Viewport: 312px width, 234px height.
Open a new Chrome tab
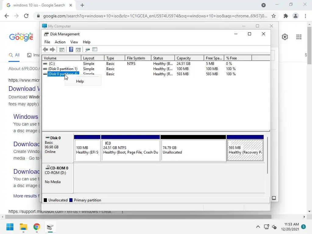click(x=82, y=5)
